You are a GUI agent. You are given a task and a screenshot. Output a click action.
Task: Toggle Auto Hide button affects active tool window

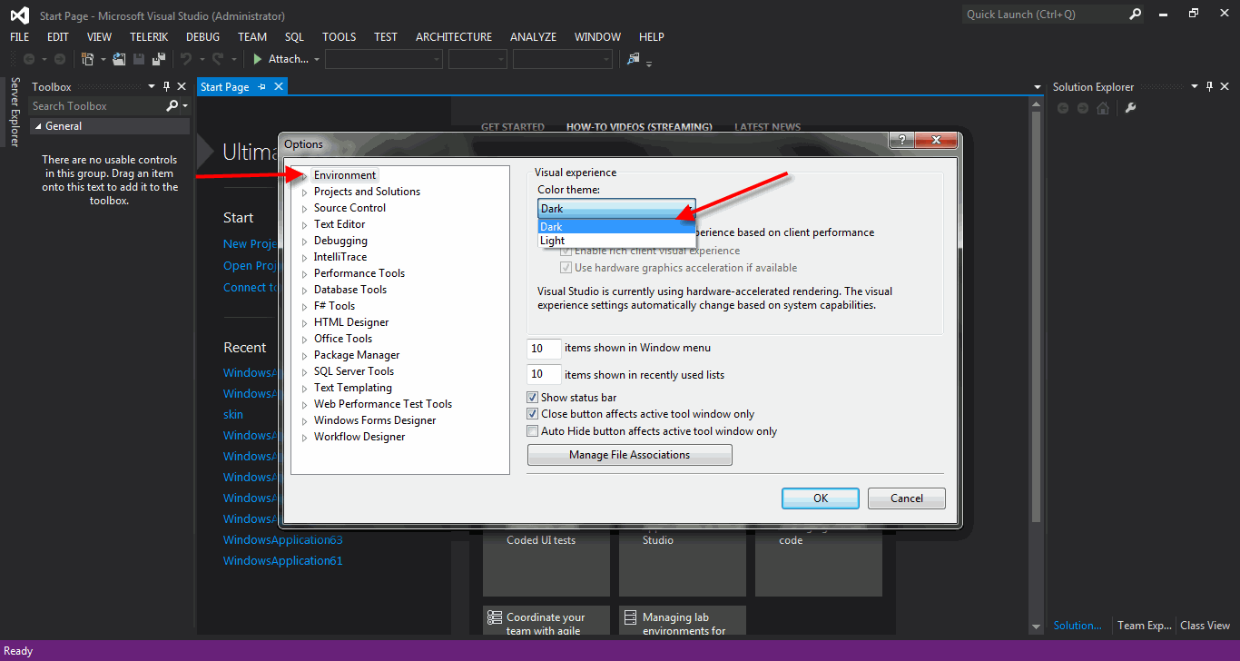(x=533, y=431)
